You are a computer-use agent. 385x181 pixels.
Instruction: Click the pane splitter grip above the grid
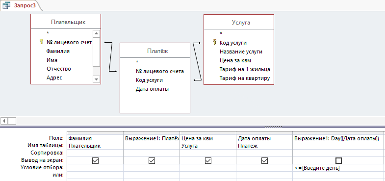tap(274, 127)
